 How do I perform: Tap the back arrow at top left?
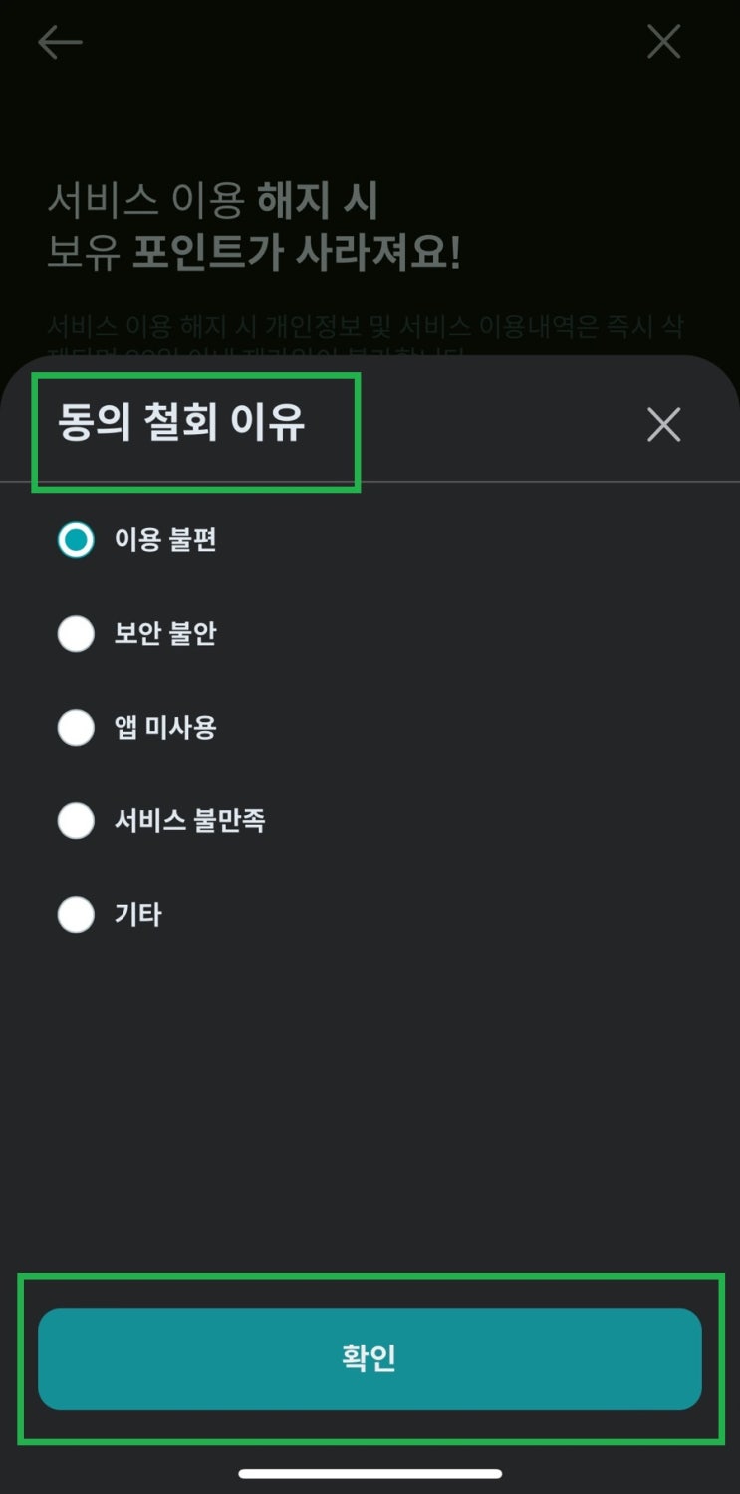tap(60, 42)
